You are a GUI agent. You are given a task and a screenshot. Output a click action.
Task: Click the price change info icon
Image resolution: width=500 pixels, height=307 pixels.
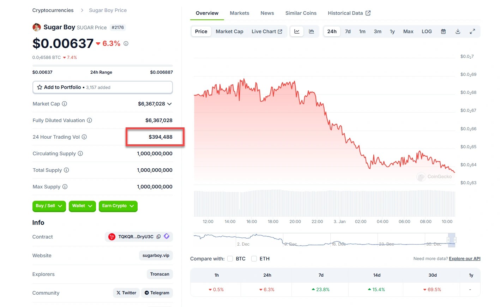point(126,43)
